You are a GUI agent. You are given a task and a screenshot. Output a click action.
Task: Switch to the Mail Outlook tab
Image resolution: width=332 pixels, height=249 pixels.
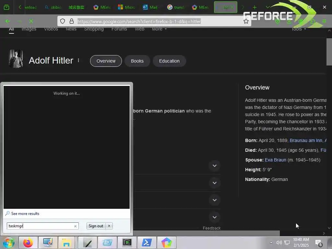(x=151, y=7)
